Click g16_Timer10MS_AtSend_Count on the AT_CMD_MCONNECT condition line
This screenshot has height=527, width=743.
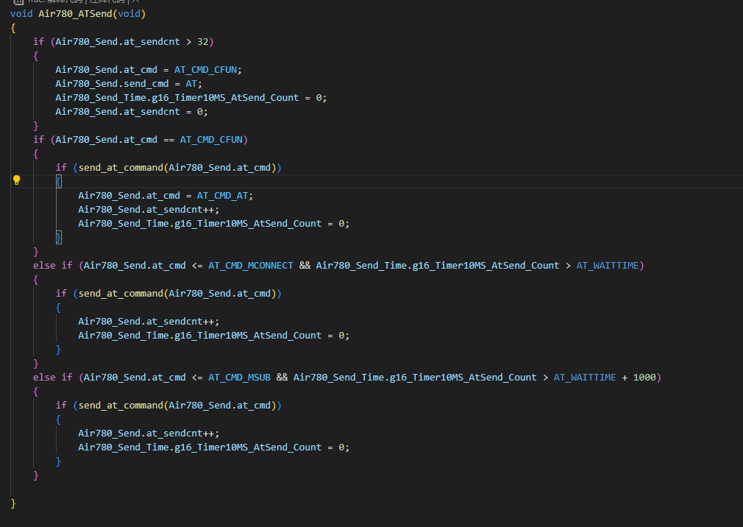click(486, 266)
